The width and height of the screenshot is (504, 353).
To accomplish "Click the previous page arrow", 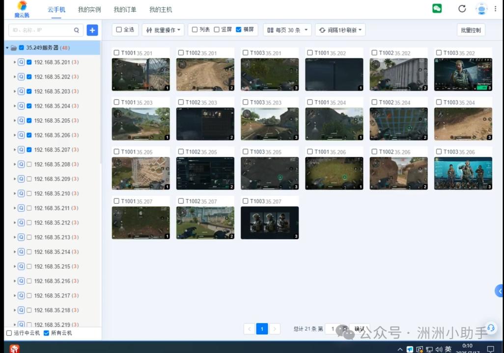I will [x=250, y=329].
